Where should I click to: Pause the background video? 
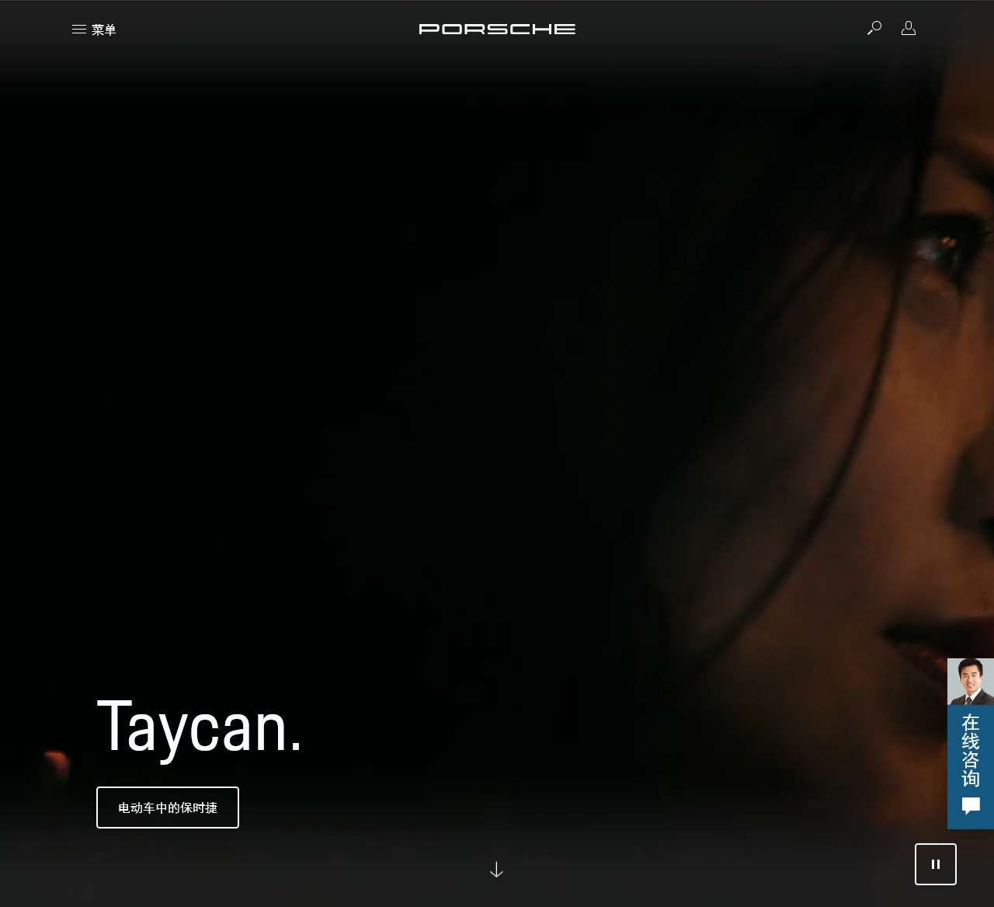(936, 864)
